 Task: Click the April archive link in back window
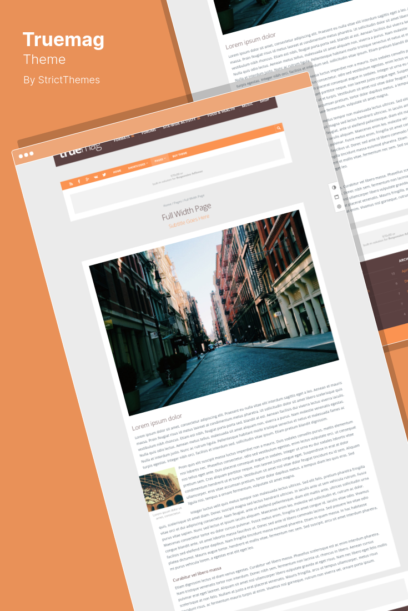(x=405, y=271)
